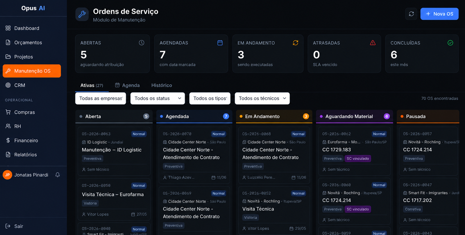Click the Preventiva tag on OS-2026-0057
The height and width of the screenshot is (235, 465).
[414, 159]
